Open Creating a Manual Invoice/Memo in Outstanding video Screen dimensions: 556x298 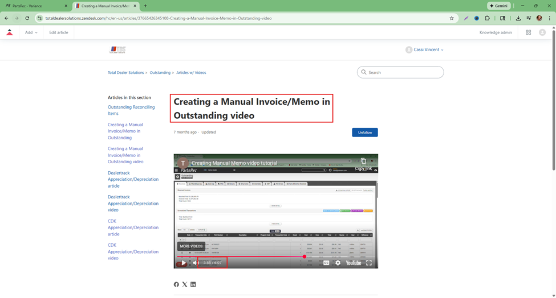pyautogui.click(x=125, y=155)
